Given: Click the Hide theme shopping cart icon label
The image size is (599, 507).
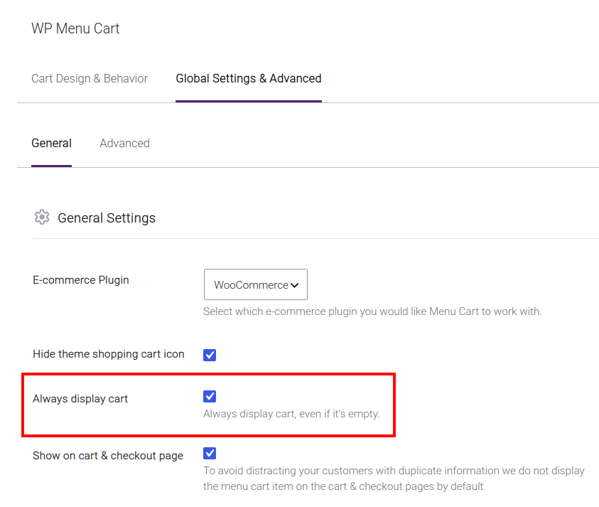Looking at the screenshot, I should [109, 354].
